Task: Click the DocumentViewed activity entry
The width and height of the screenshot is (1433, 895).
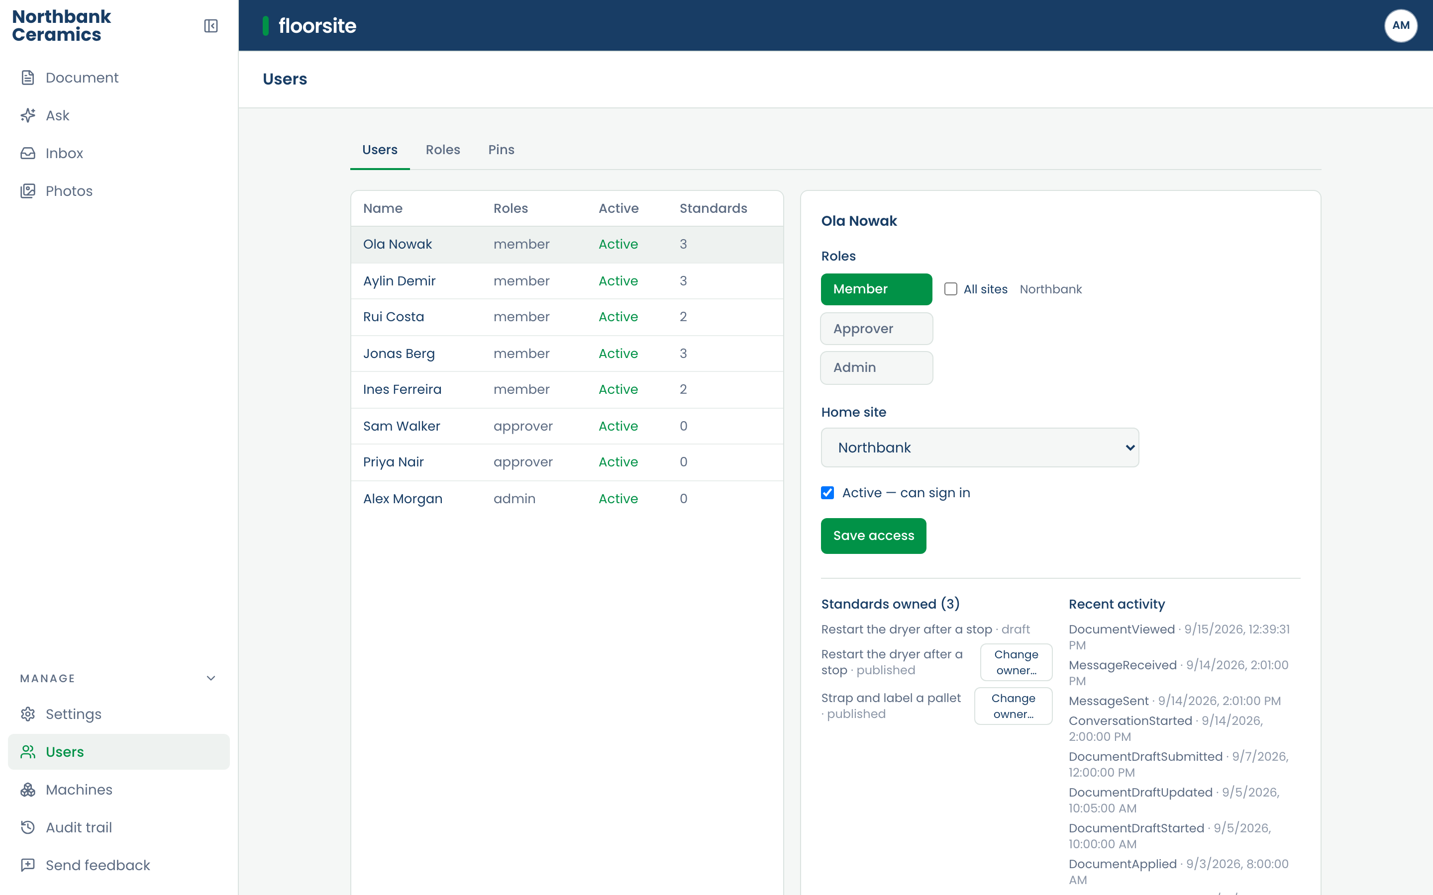Action: (x=1181, y=637)
